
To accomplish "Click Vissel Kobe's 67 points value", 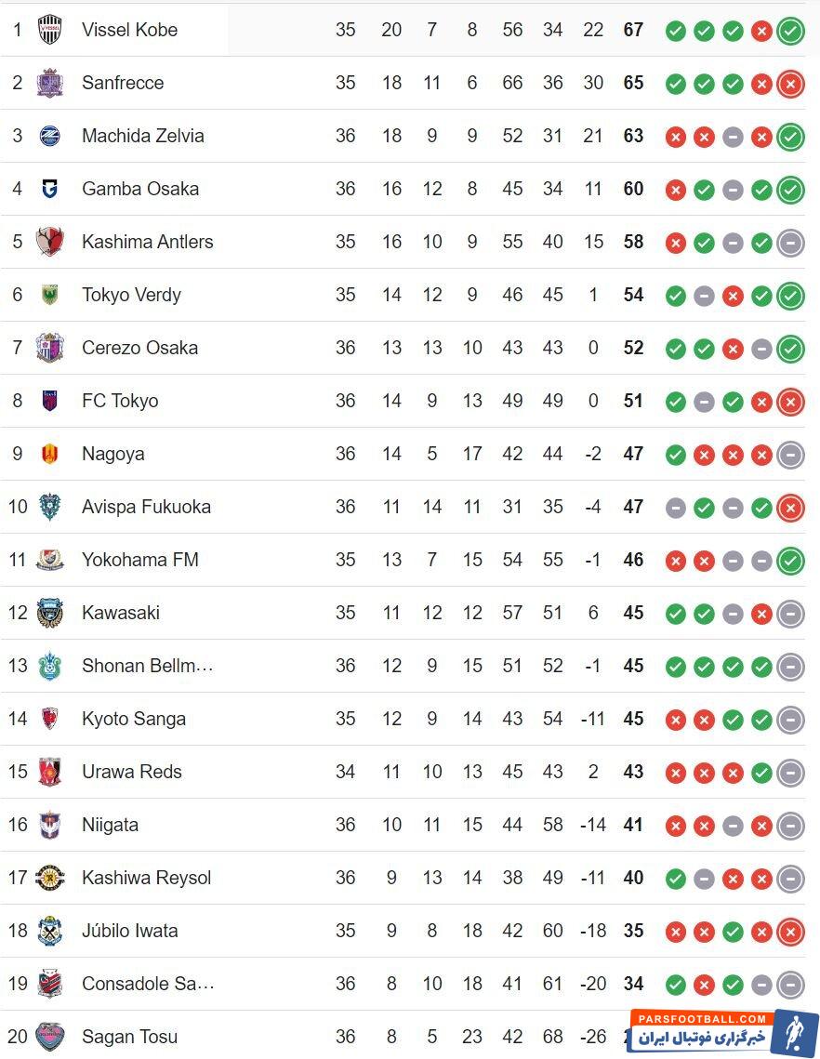I will [633, 30].
